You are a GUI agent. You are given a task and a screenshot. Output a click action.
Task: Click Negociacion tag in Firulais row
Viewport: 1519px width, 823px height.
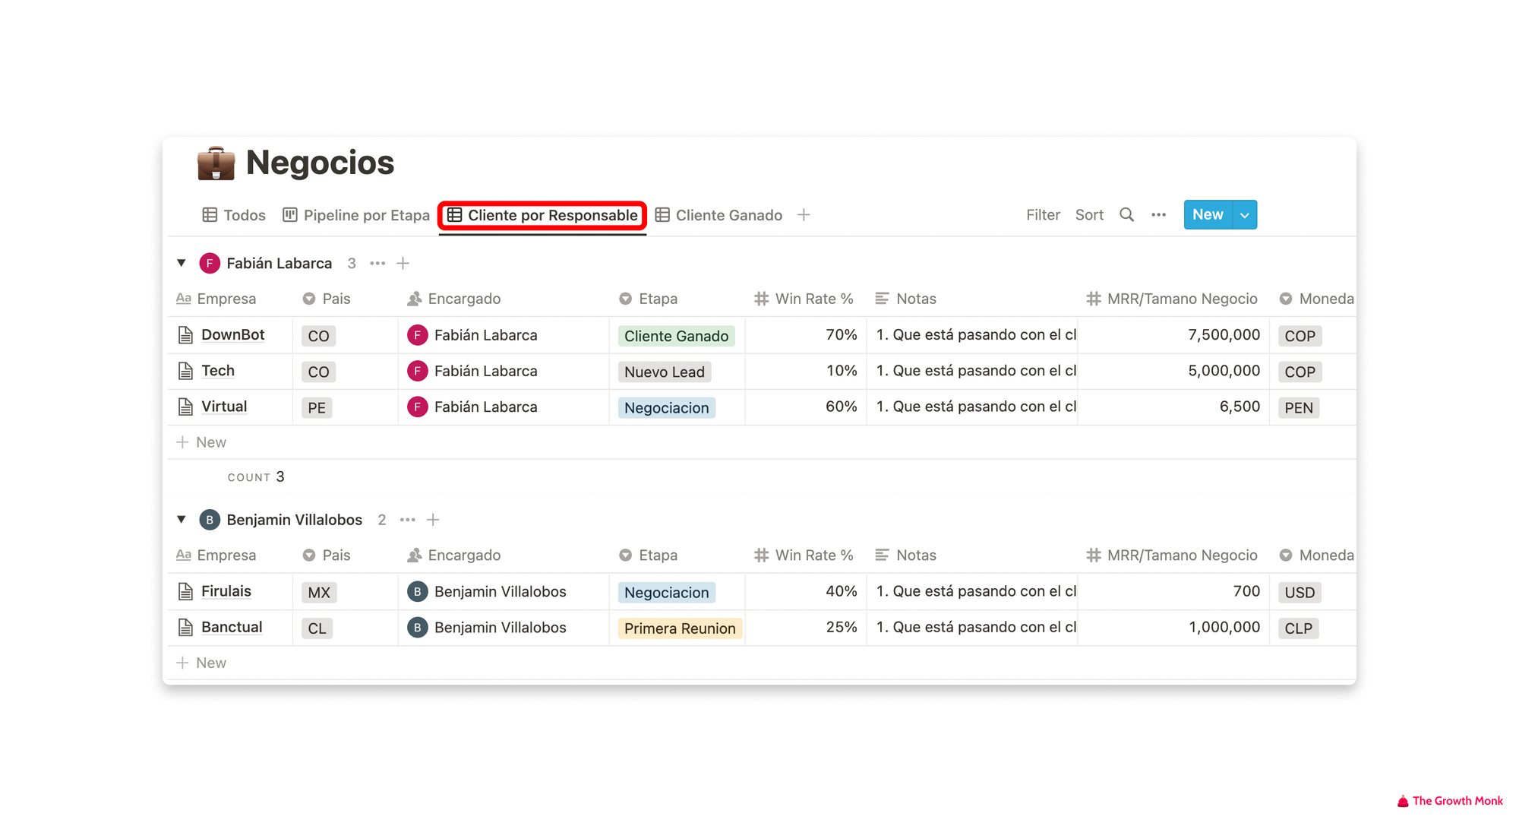(666, 593)
